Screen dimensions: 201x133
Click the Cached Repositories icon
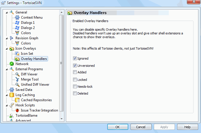click(x=17, y=100)
